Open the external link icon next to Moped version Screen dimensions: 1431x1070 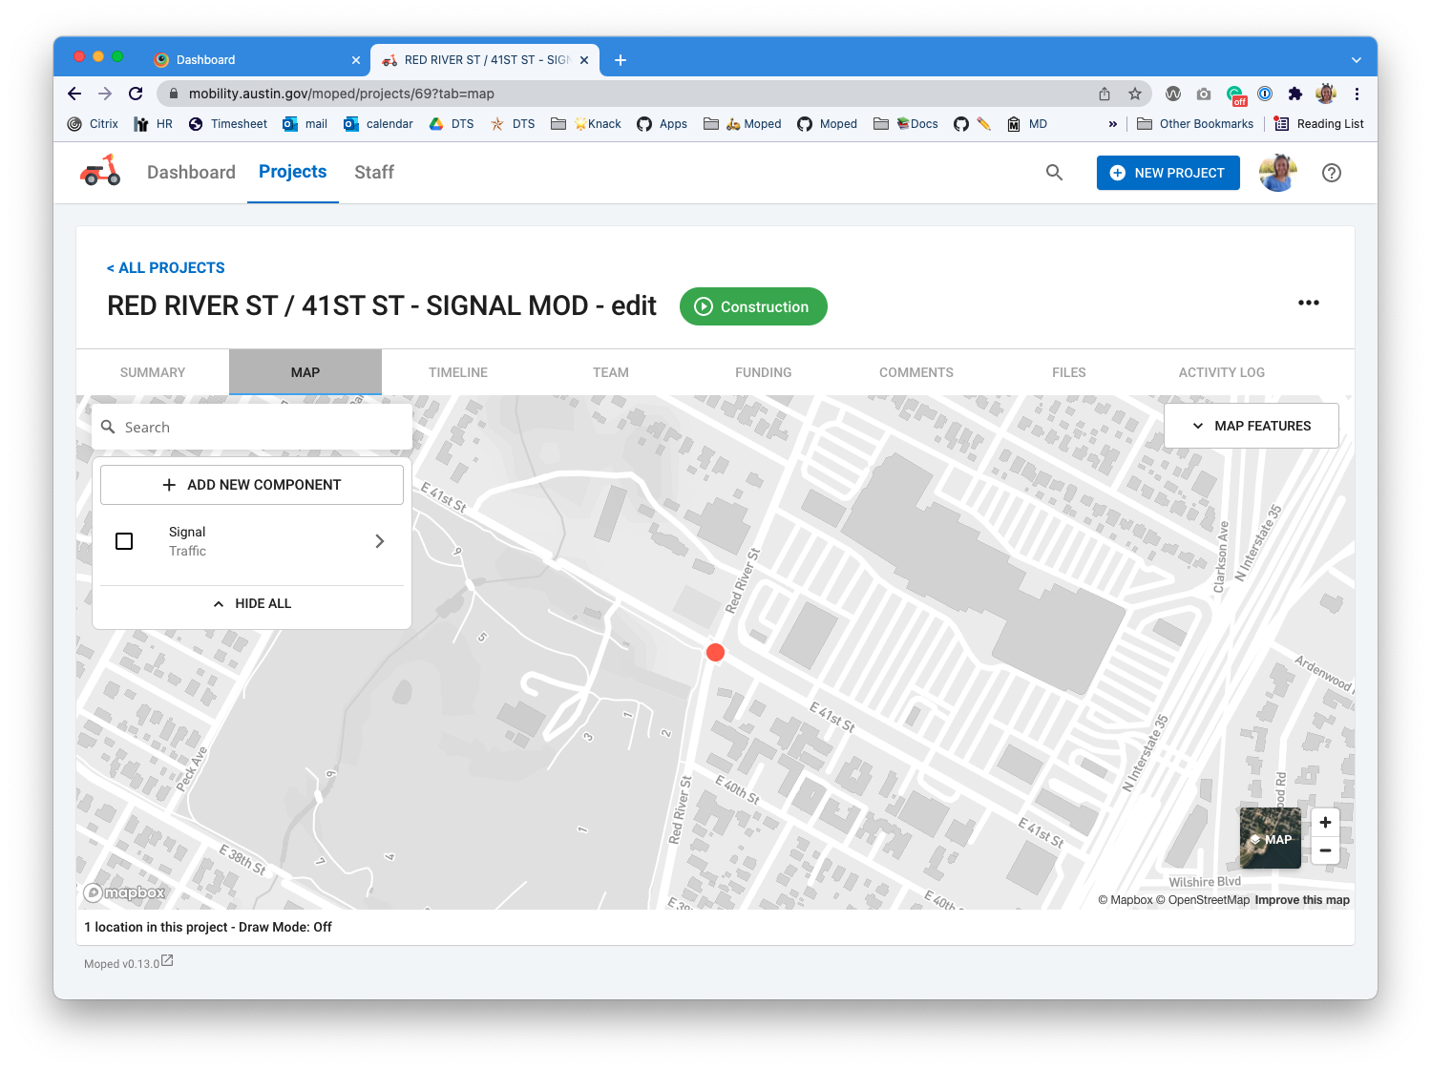pyautogui.click(x=167, y=961)
